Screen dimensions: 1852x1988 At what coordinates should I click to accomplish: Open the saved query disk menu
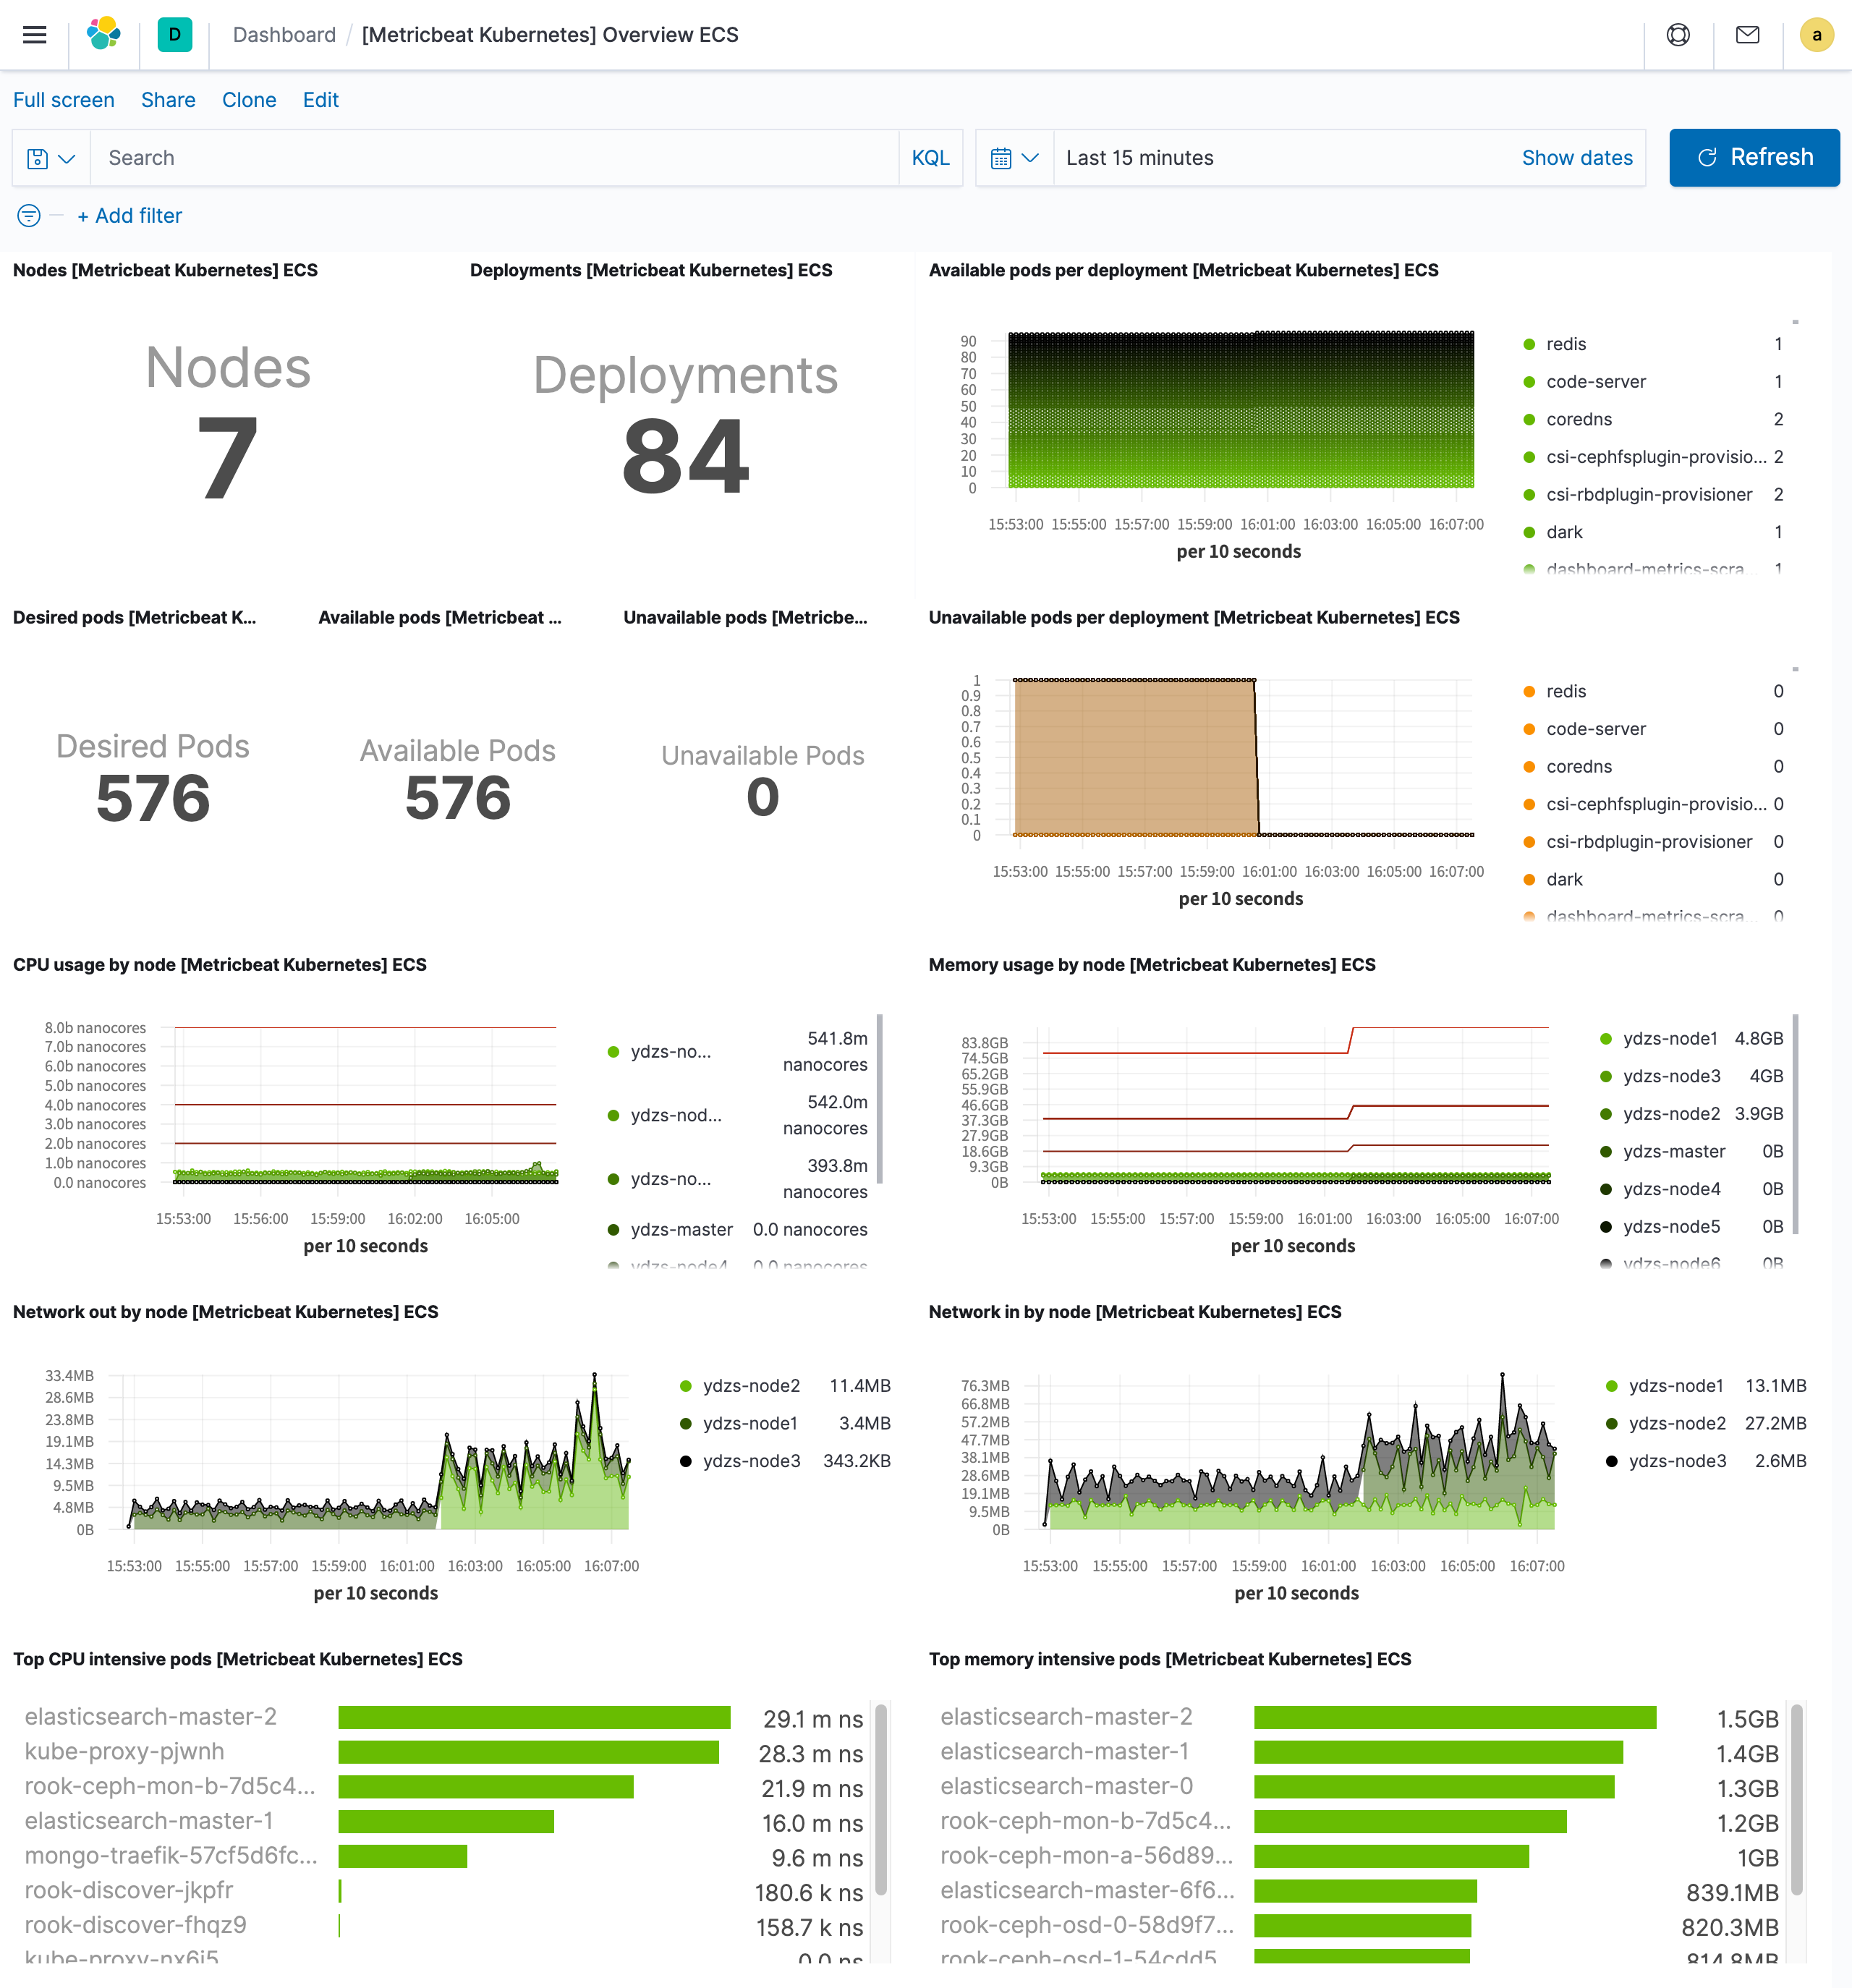click(x=51, y=158)
